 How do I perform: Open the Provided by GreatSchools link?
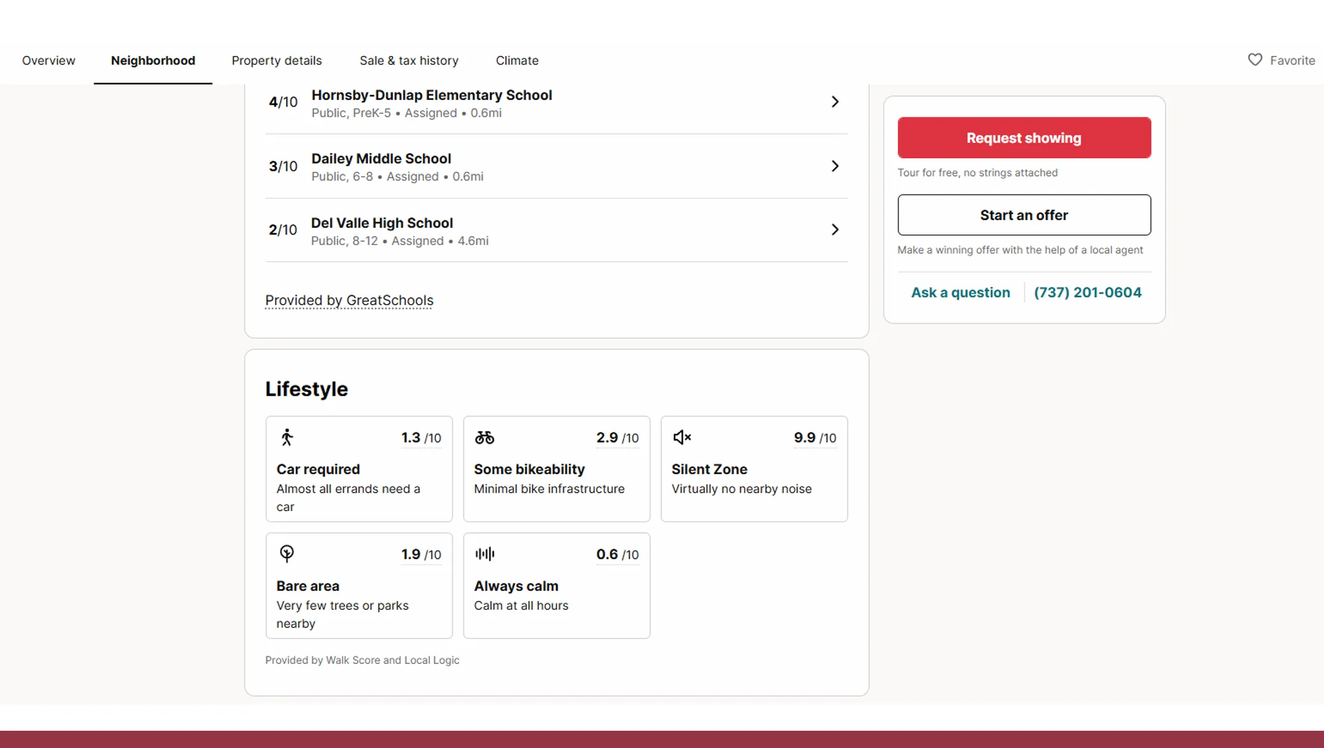pyautogui.click(x=349, y=301)
